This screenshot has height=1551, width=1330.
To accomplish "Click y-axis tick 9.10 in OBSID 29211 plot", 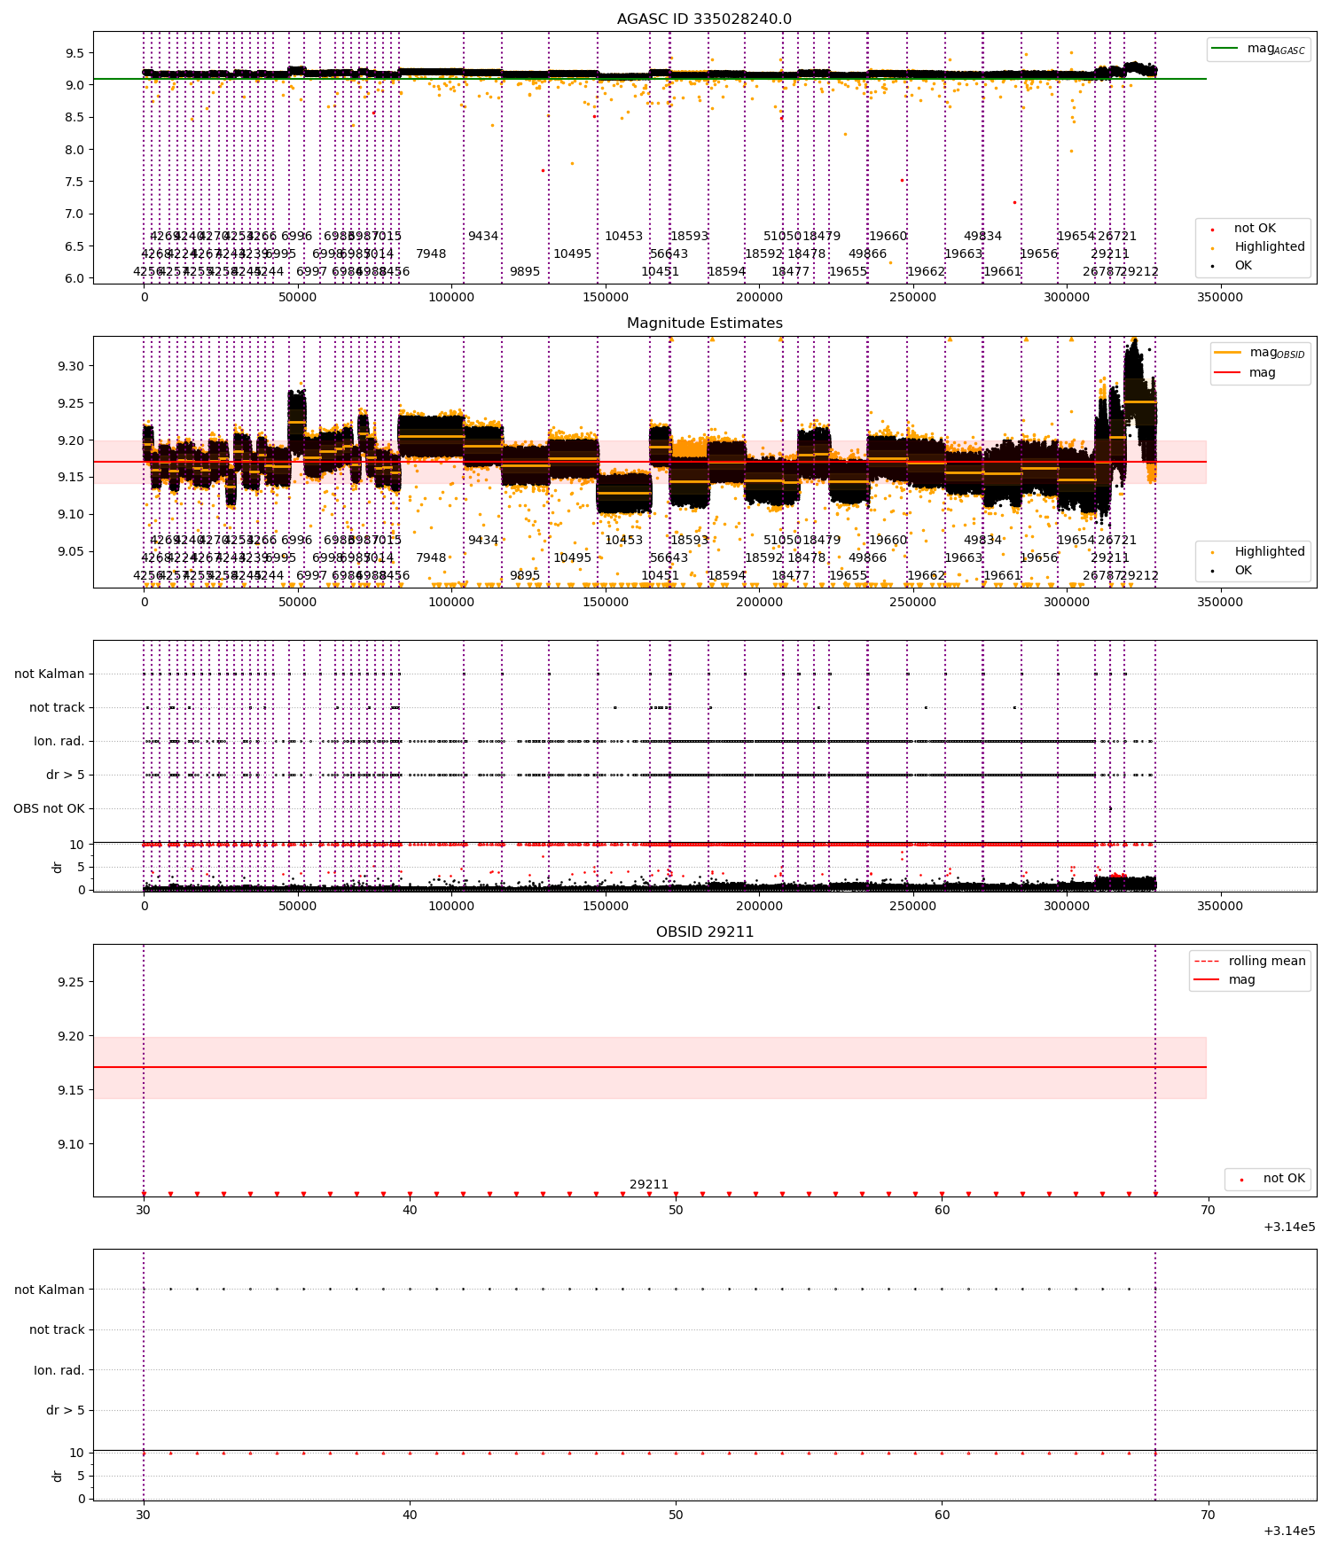I will [x=72, y=1144].
